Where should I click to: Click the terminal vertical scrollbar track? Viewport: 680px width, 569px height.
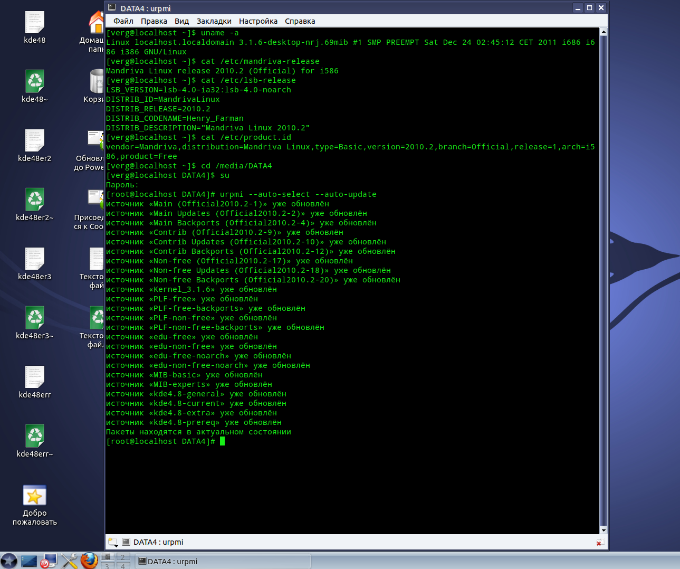click(x=604, y=281)
